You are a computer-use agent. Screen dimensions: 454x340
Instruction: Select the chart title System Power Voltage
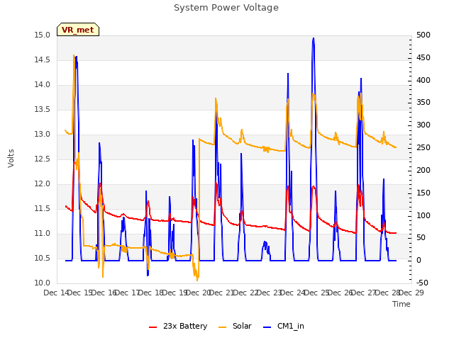tap(226, 8)
